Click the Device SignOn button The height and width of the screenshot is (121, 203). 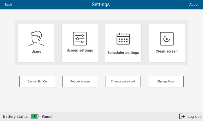pos(37,81)
